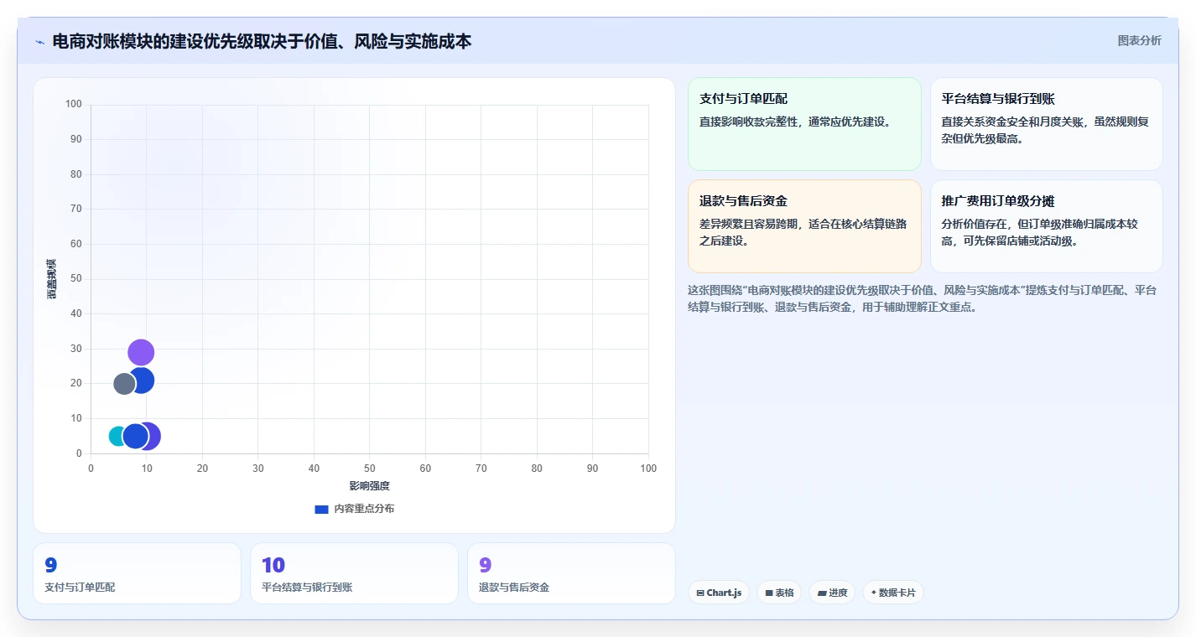
Task: Click the text starting 分析价值存在
Action: (1040, 232)
